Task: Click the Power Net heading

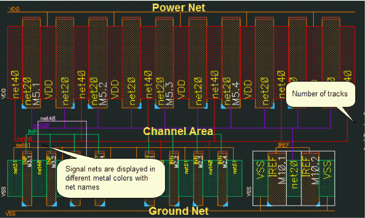Action: (x=179, y=8)
